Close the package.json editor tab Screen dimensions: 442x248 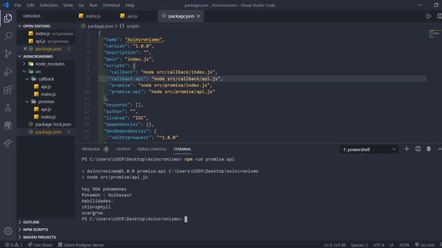coord(198,17)
